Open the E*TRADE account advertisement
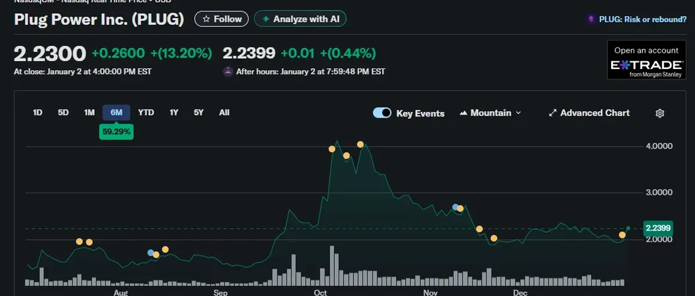The image size is (695, 296). 646,60
